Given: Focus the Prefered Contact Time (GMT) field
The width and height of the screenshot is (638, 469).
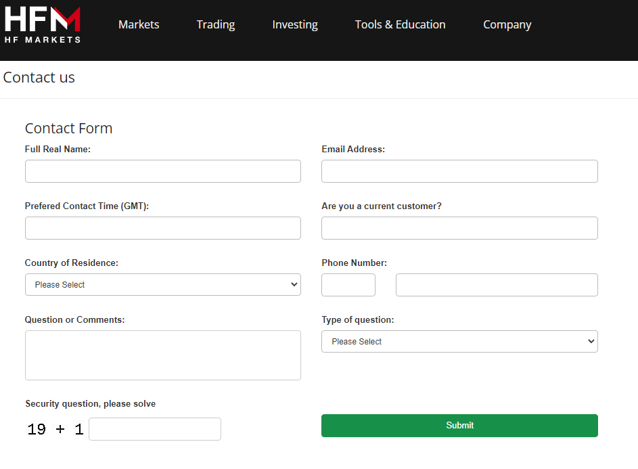Looking at the screenshot, I should (x=163, y=228).
